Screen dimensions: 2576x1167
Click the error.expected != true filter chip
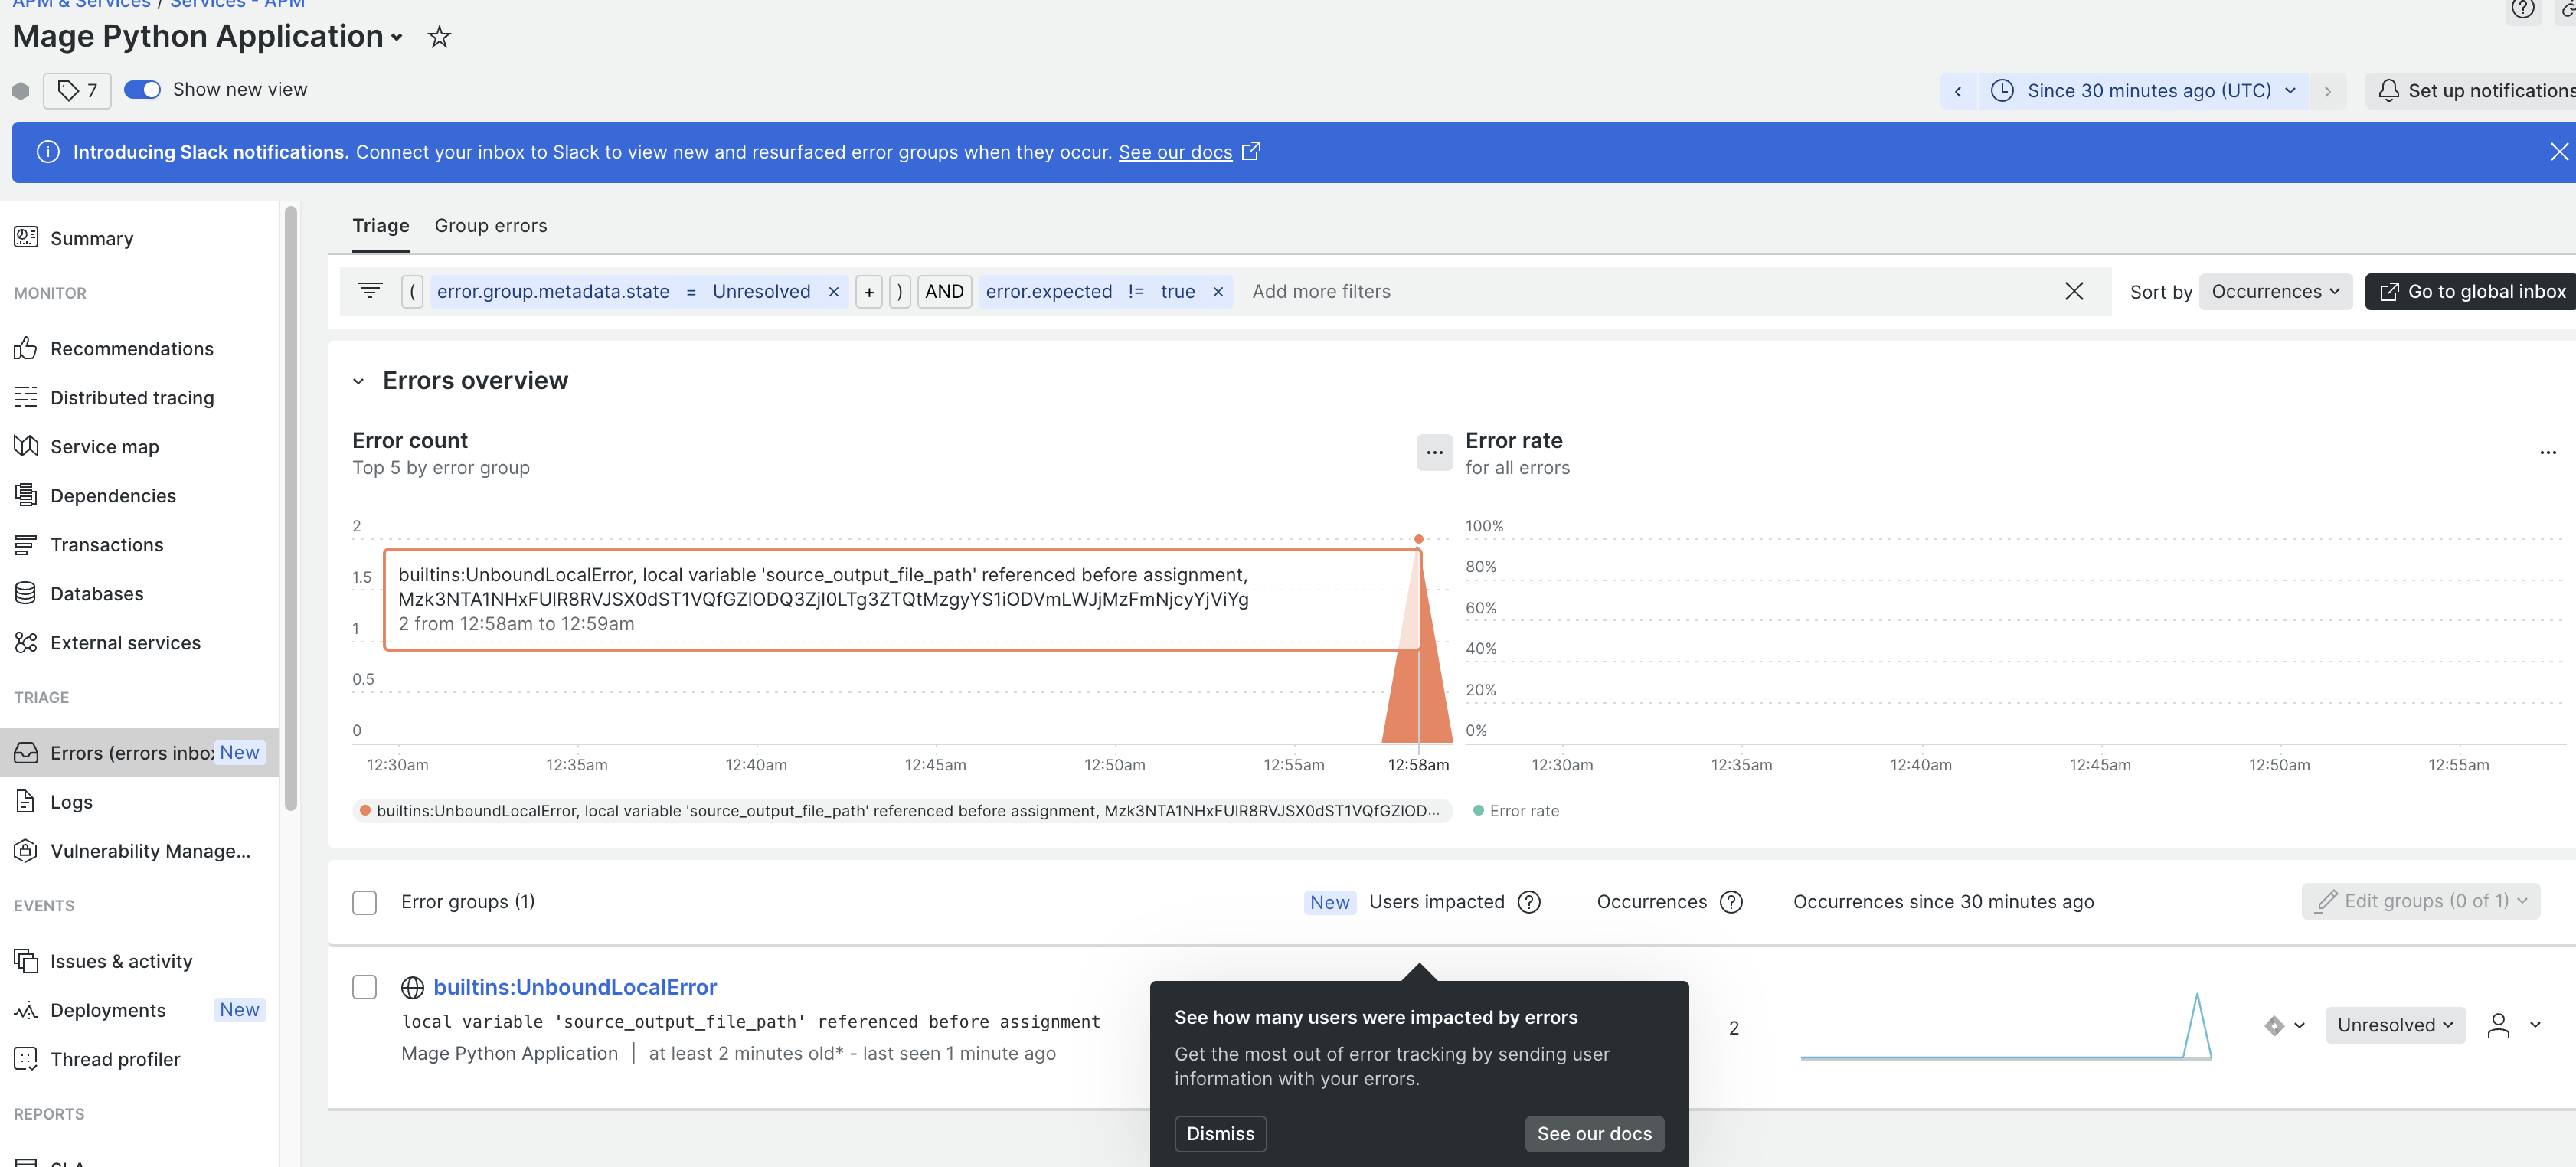coord(1105,292)
